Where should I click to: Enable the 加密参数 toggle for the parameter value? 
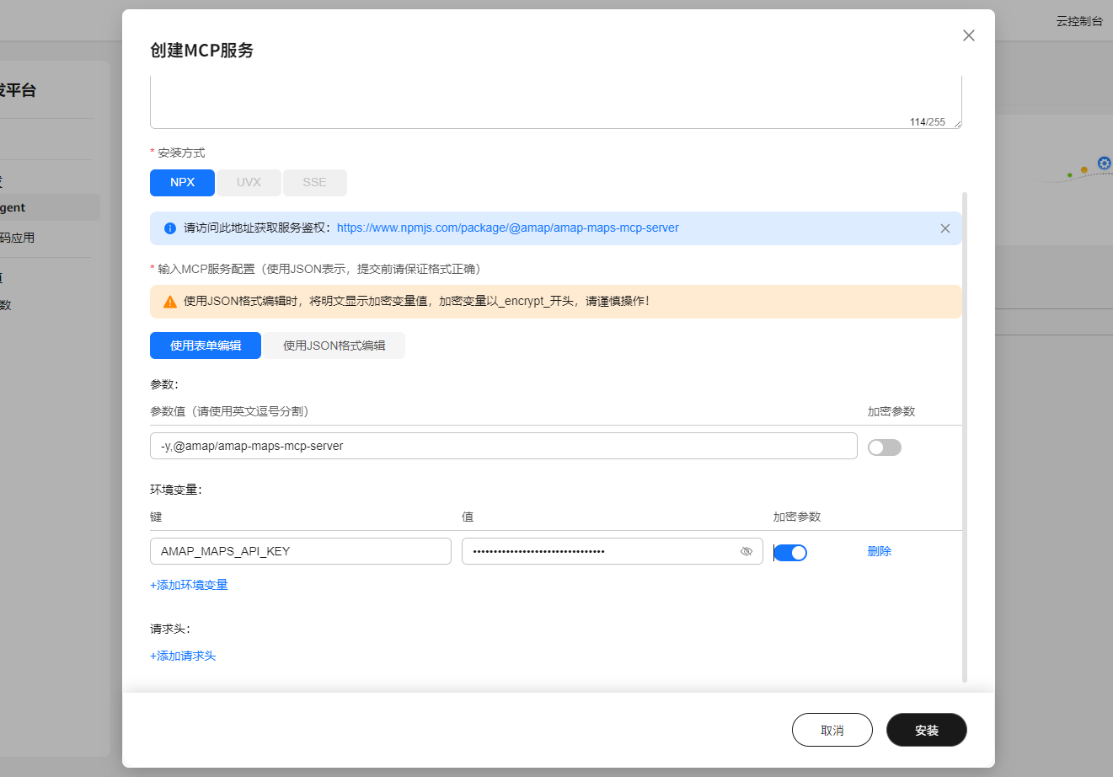pyautogui.click(x=885, y=447)
